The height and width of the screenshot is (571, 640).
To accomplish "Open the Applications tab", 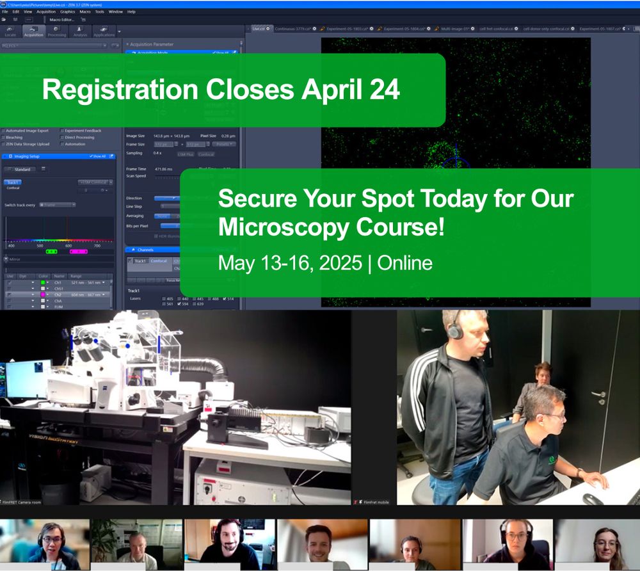I will [x=104, y=31].
